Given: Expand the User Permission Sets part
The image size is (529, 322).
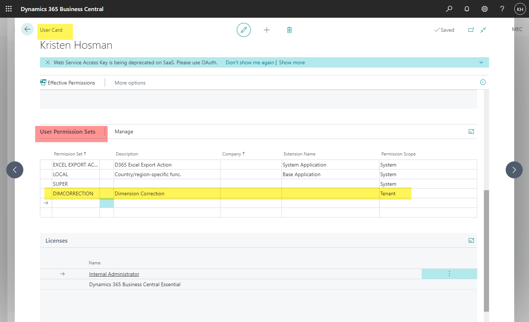Looking at the screenshot, I should pos(471,131).
